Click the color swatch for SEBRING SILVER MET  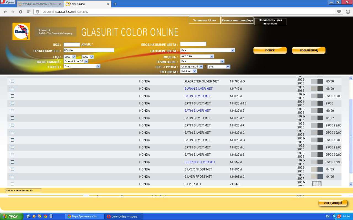[x=317, y=162]
